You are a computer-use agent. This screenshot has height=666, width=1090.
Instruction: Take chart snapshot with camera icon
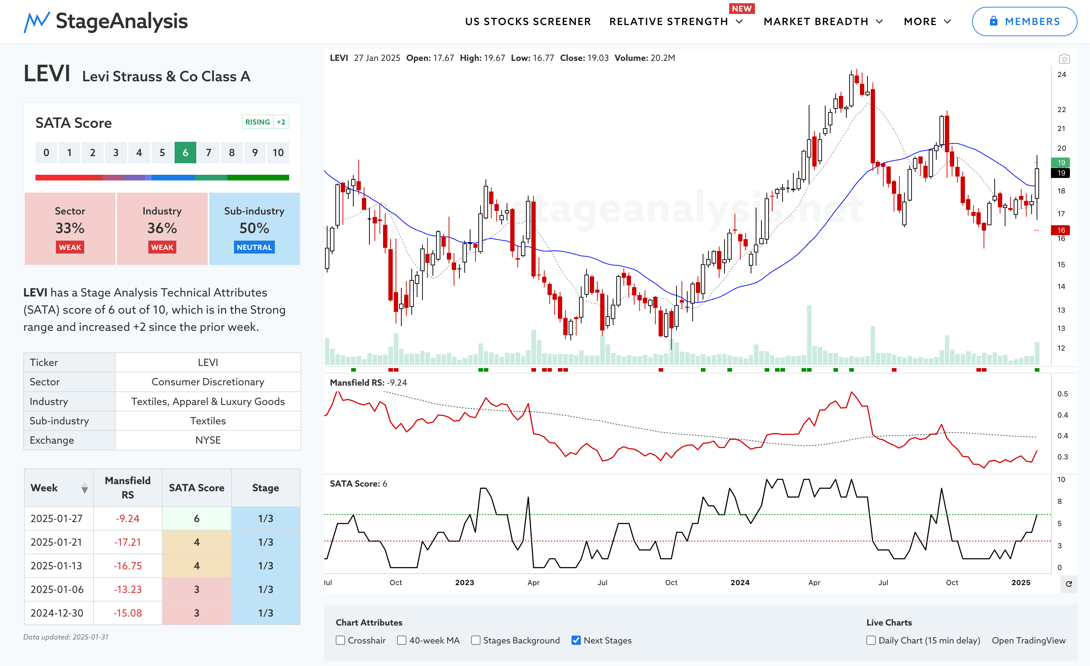pyautogui.click(x=1064, y=59)
